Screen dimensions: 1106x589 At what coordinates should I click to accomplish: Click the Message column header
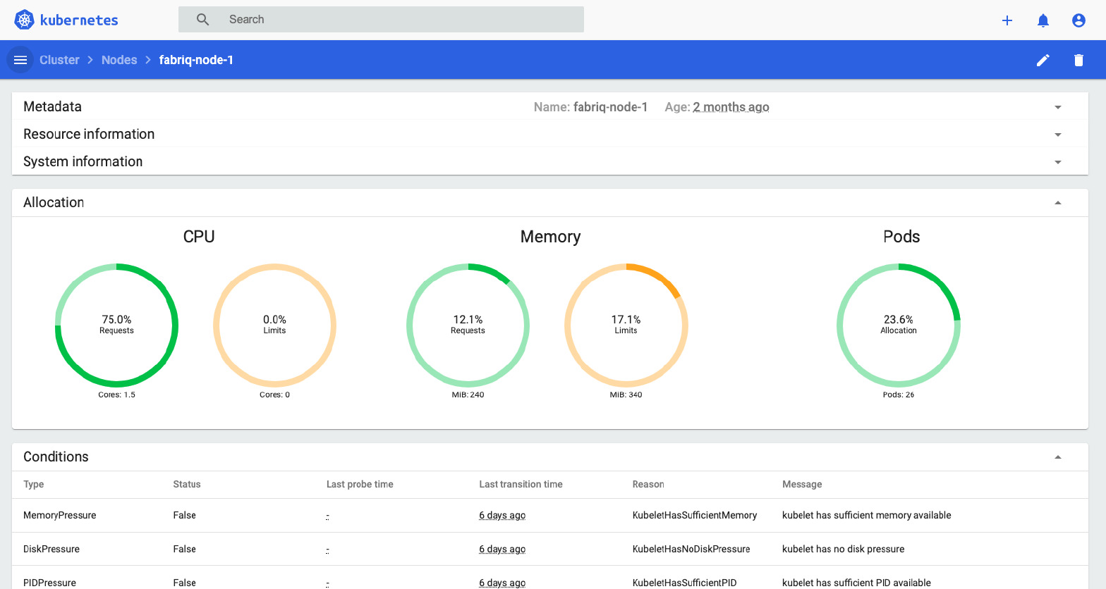tap(802, 484)
